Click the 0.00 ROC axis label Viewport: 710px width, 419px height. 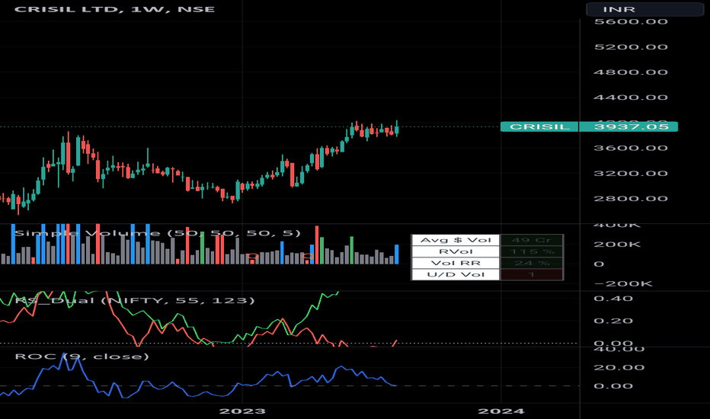pyautogui.click(x=613, y=386)
